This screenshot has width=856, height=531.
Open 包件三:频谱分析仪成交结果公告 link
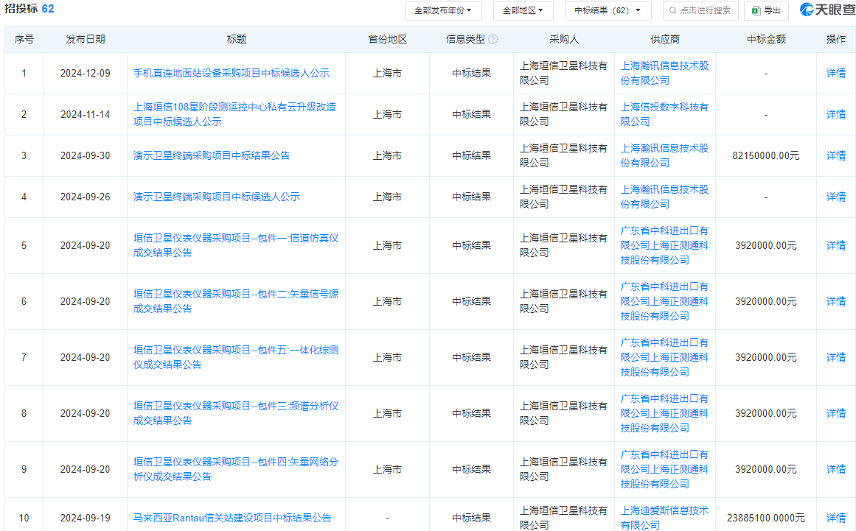tap(236, 413)
